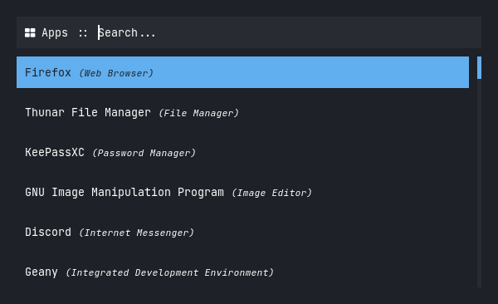Click the scrollbar track below the handle
The width and height of the screenshot is (498, 304).
click(479, 183)
